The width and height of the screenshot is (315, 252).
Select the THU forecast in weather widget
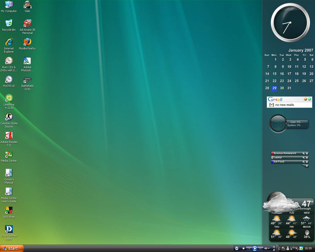click(x=277, y=232)
